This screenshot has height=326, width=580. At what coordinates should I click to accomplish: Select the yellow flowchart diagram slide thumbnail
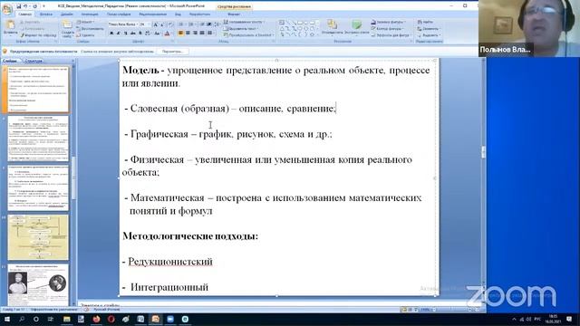(x=38, y=237)
